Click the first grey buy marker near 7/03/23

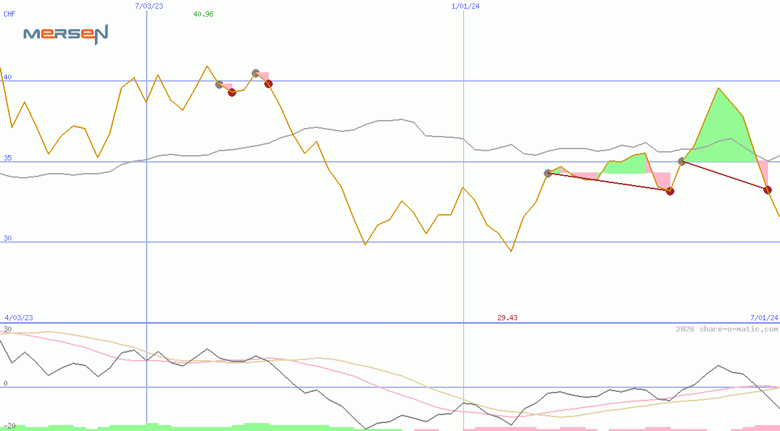219,84
